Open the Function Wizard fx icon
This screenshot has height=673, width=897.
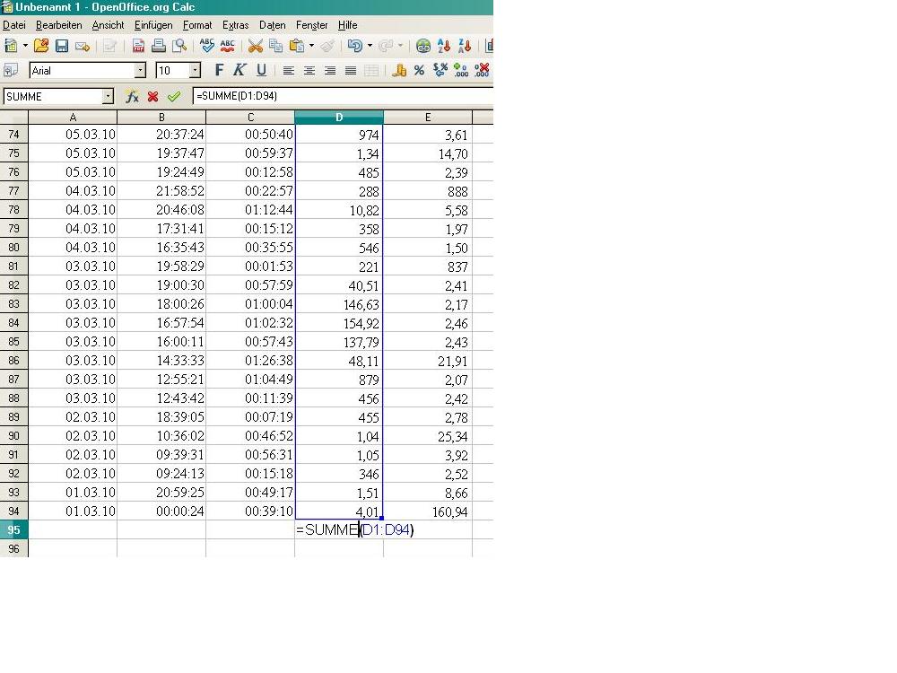[132, 96]
